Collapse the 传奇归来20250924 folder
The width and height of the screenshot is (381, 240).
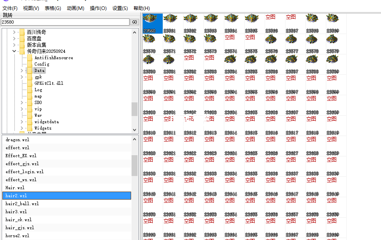[14, 51]
